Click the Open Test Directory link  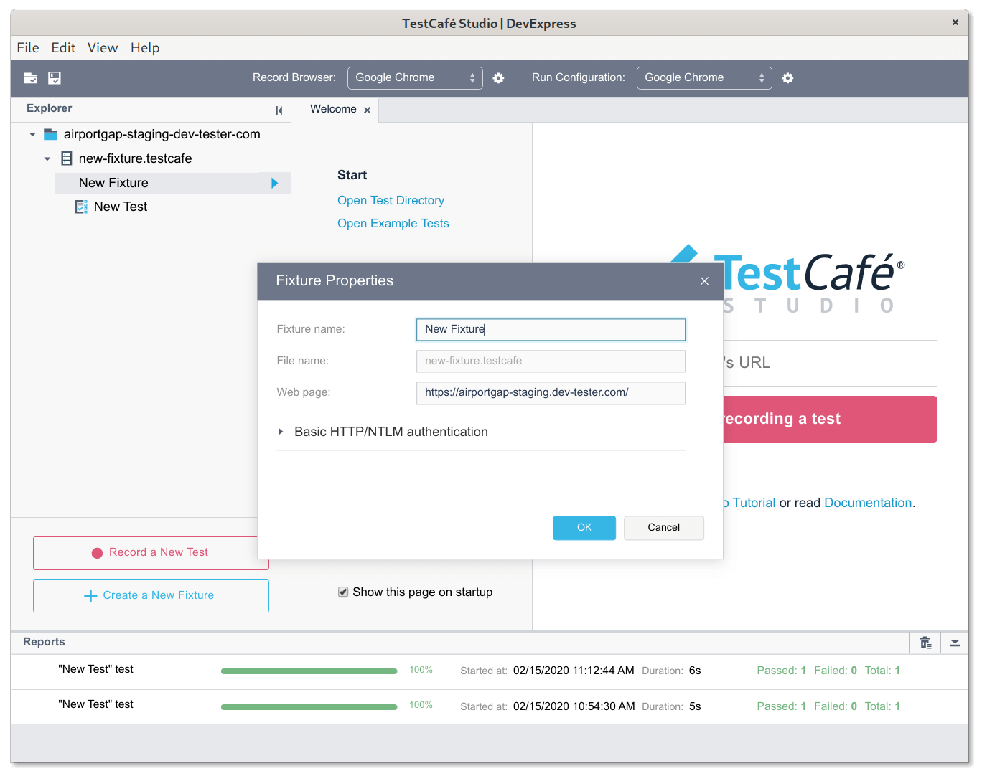pos(391,201)
